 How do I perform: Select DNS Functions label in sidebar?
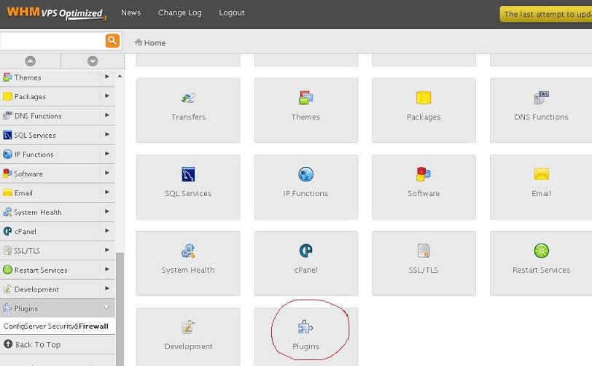38,116
